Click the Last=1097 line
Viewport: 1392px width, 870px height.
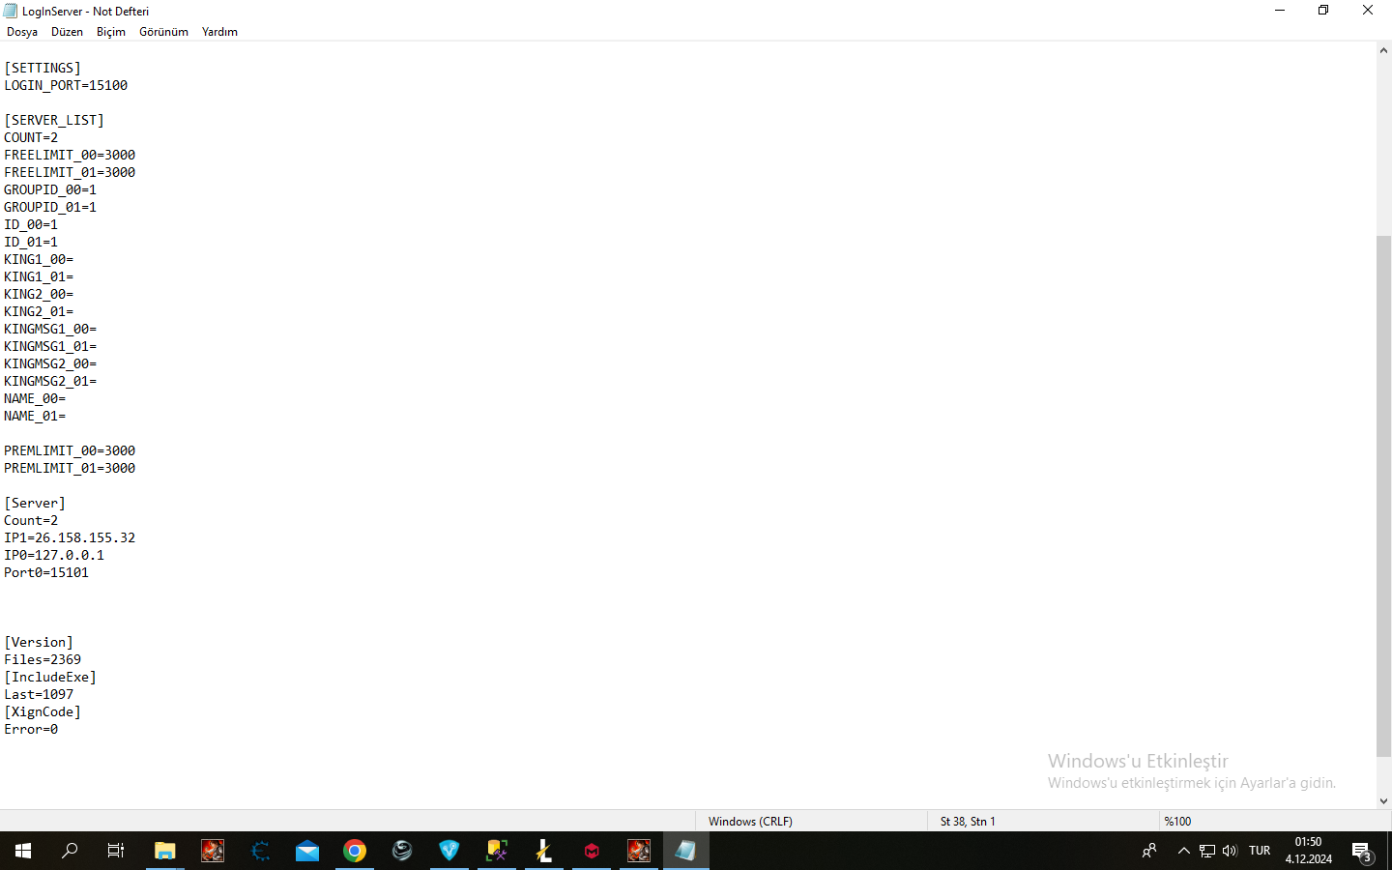coord(39,694)
